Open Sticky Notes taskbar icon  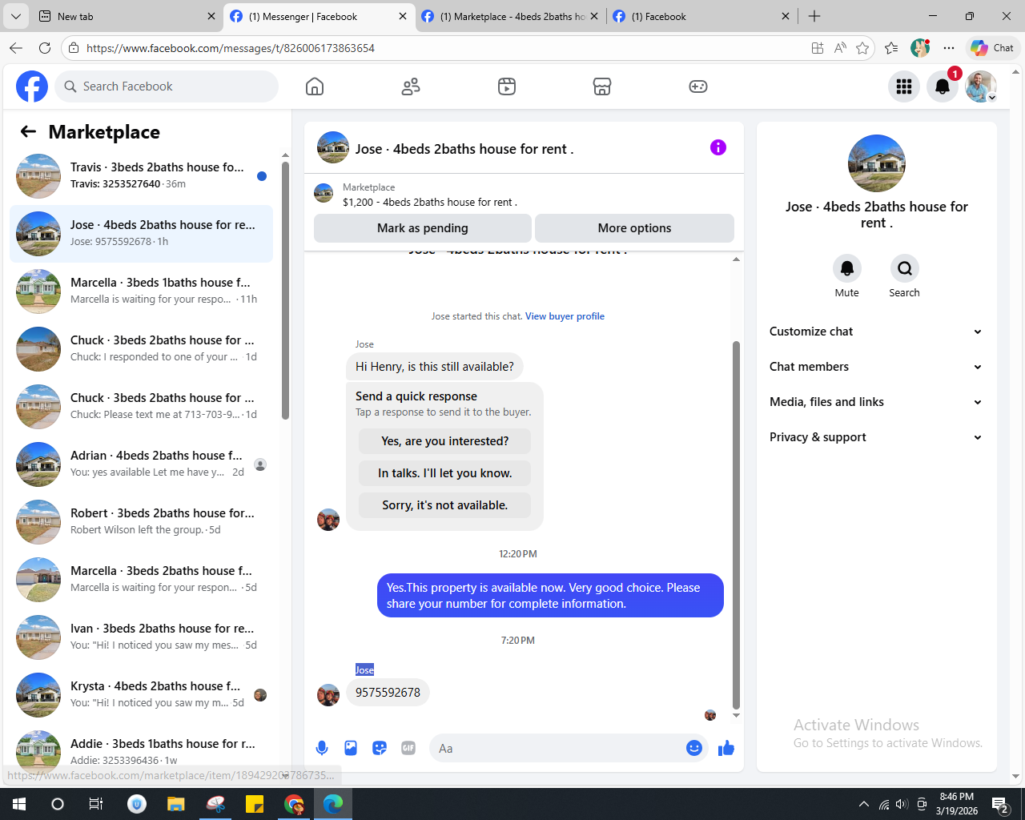[x=255, y=804]
